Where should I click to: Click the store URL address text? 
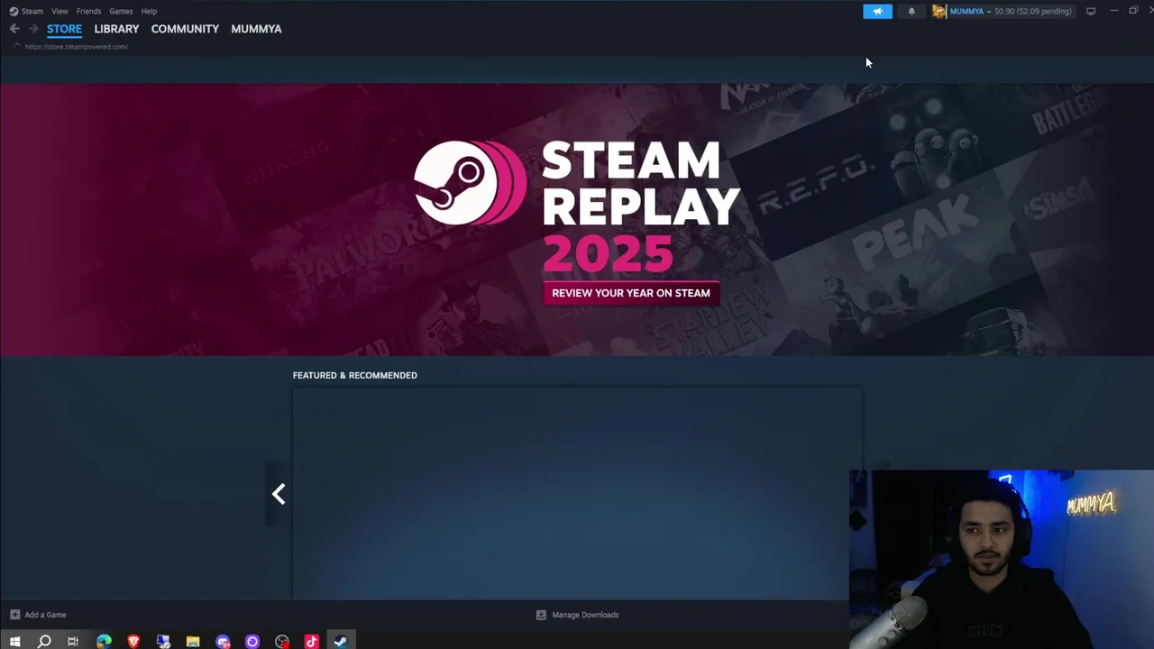(77, 47)
